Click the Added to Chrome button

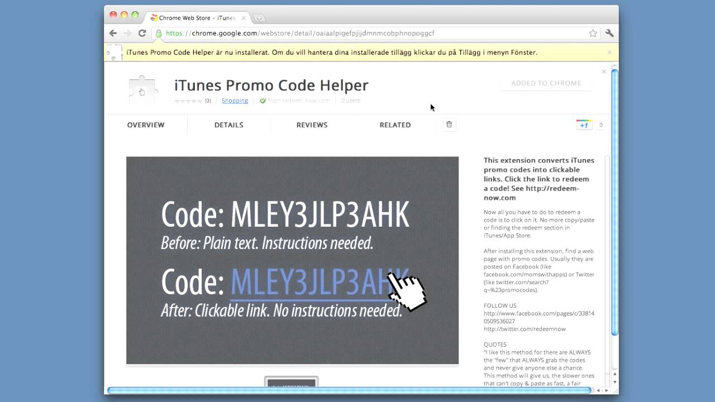click(546, 83)
